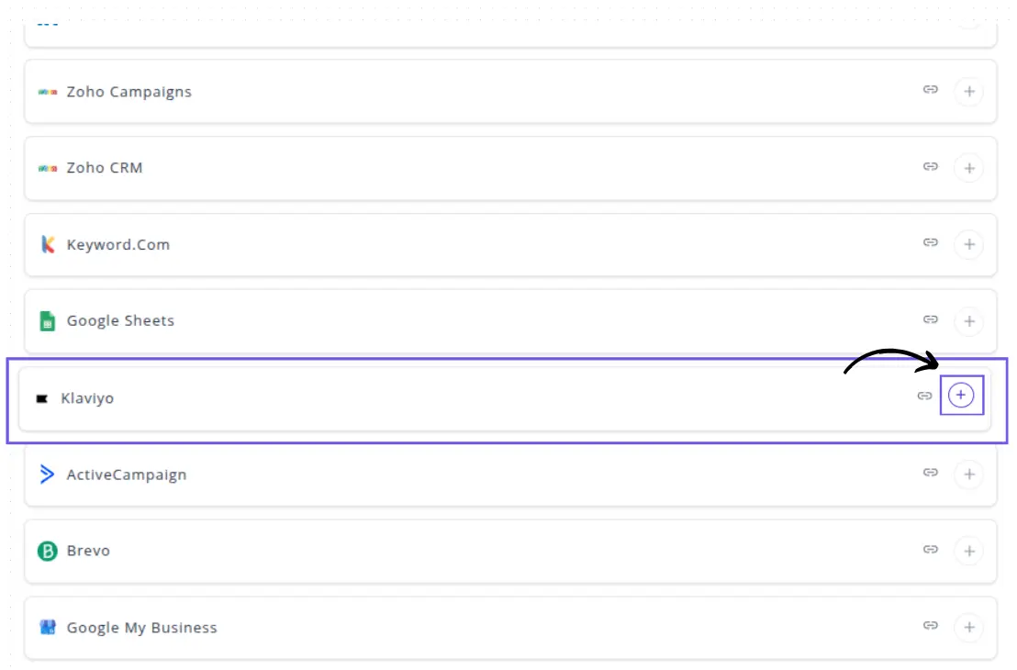Click the link icon beside Brevo

[931, 550]
